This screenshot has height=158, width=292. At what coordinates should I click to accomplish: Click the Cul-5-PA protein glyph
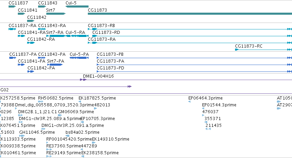pyautogui.click(x=79, y=58)
